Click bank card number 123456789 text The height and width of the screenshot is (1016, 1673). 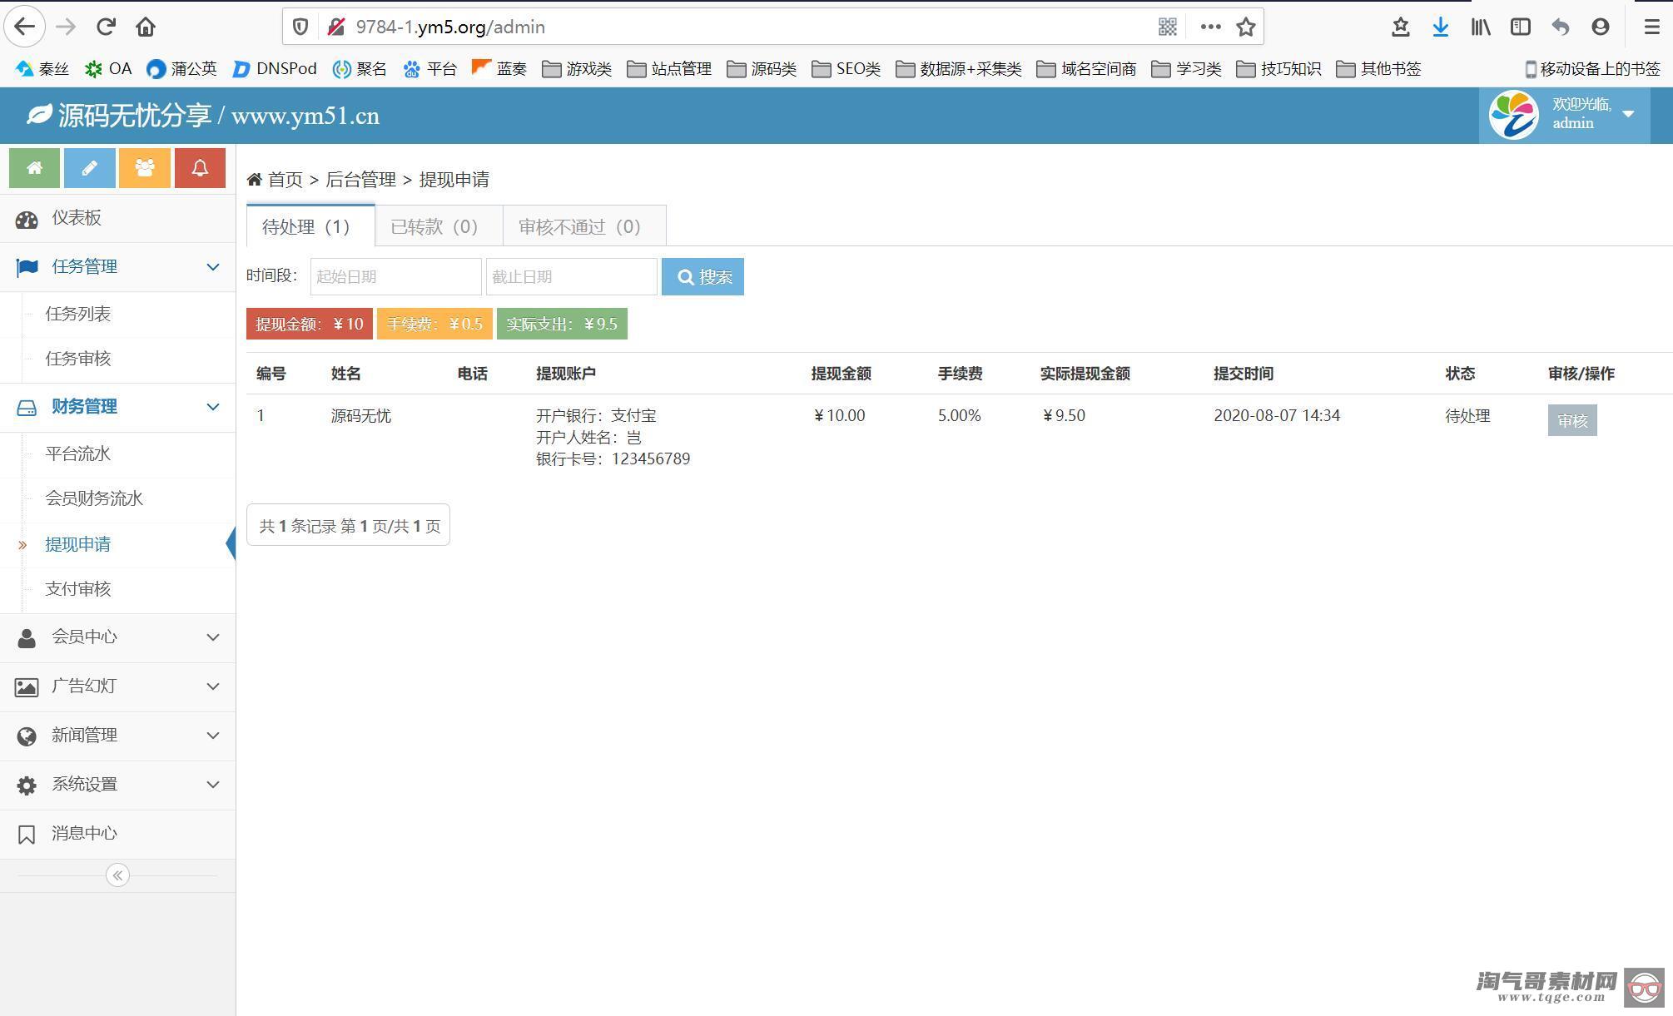(651, 459)
